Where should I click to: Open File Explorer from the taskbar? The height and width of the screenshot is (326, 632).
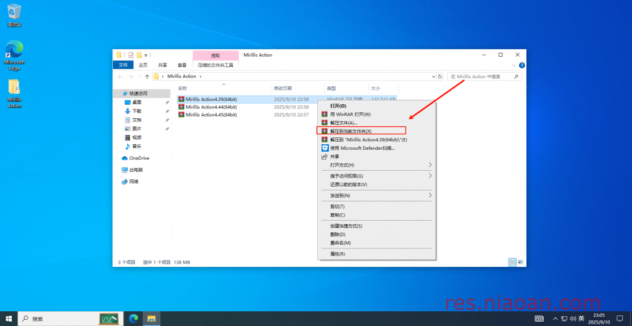pyautogui.click(x=151, y=319)
